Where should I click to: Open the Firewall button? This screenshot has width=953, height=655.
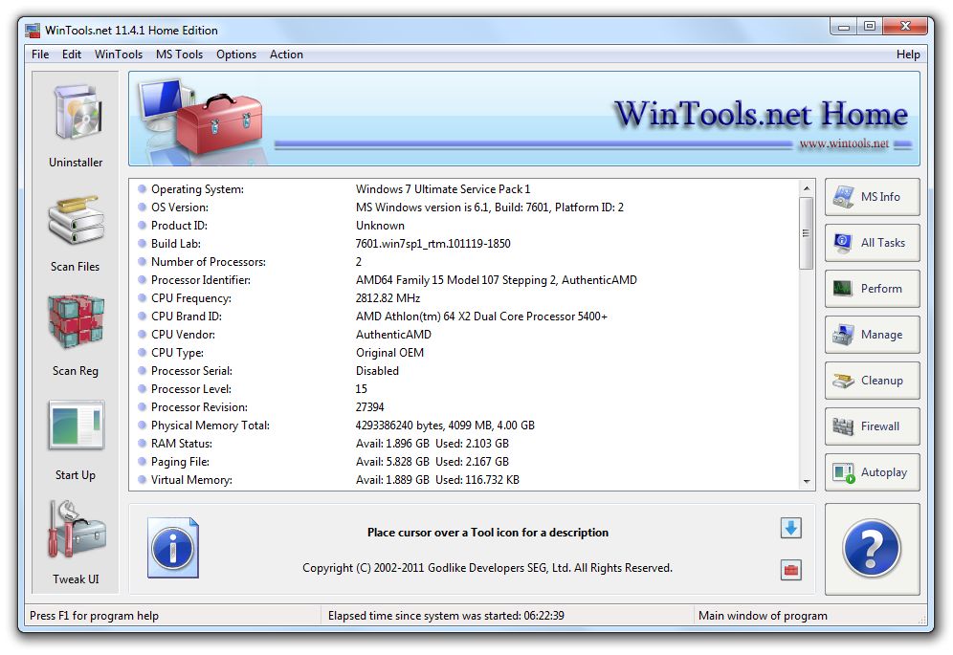point(872,426)
